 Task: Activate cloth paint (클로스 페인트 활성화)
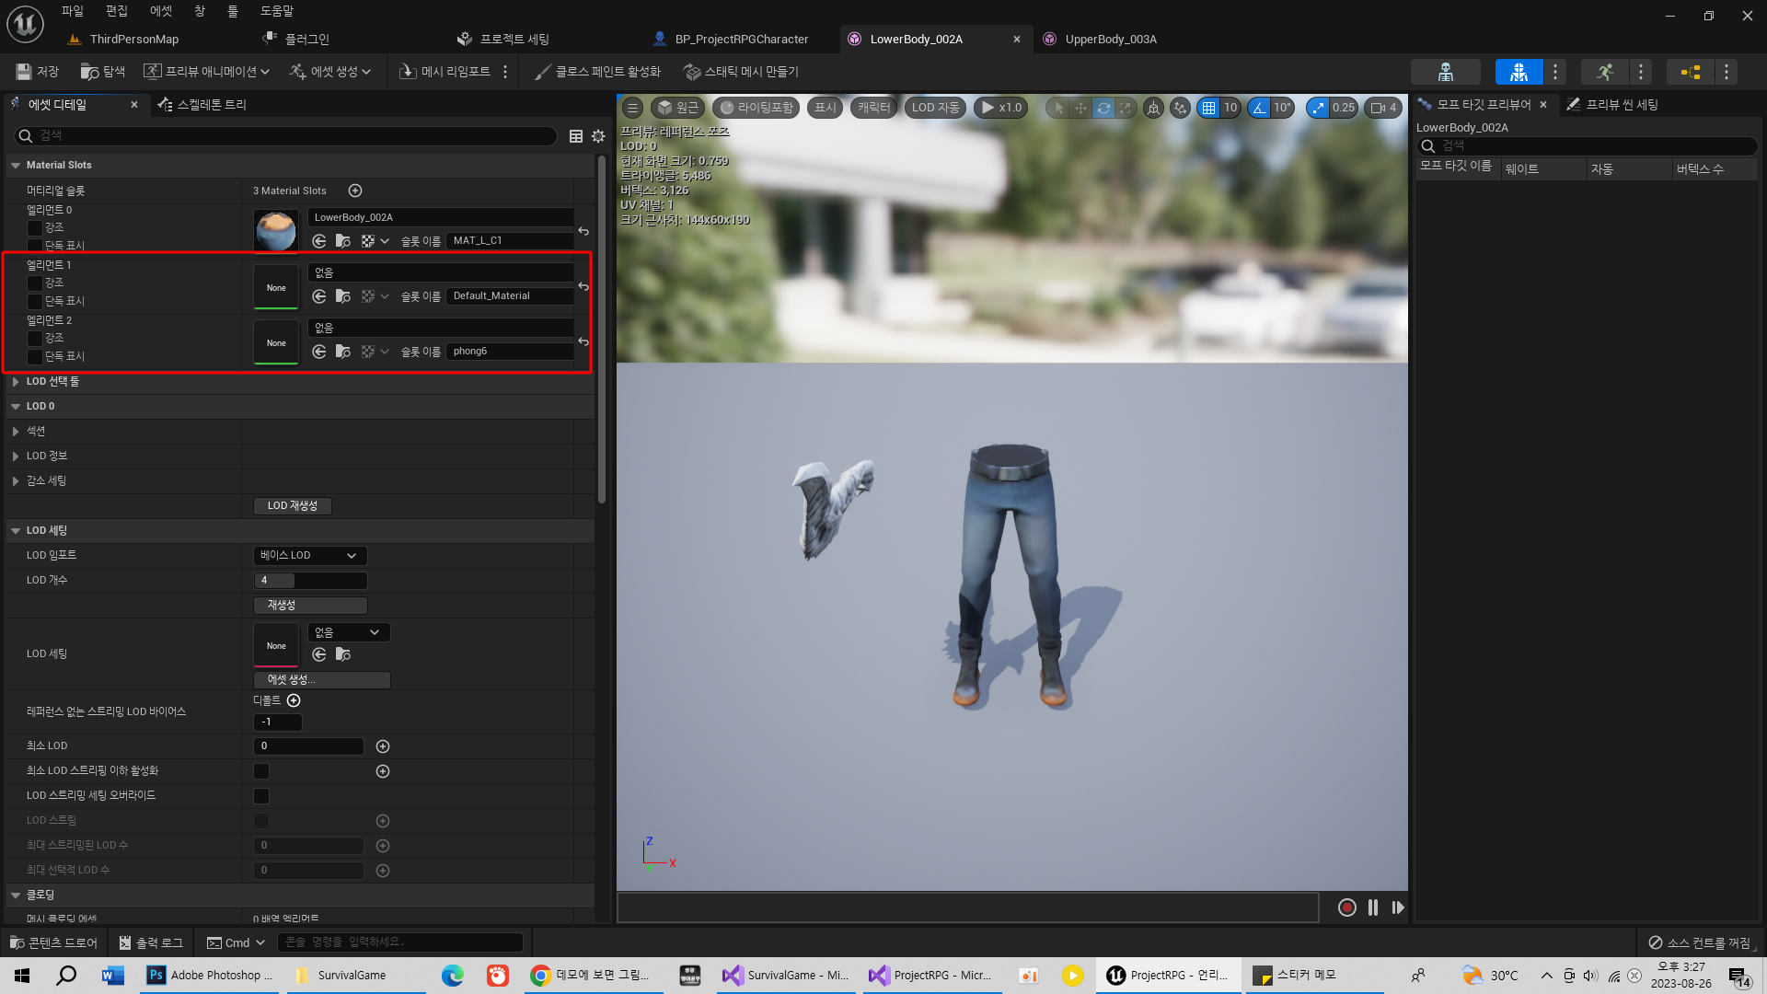(597, 72)
